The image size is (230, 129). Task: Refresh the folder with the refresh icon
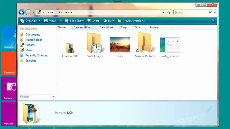[x=169, y=12]
